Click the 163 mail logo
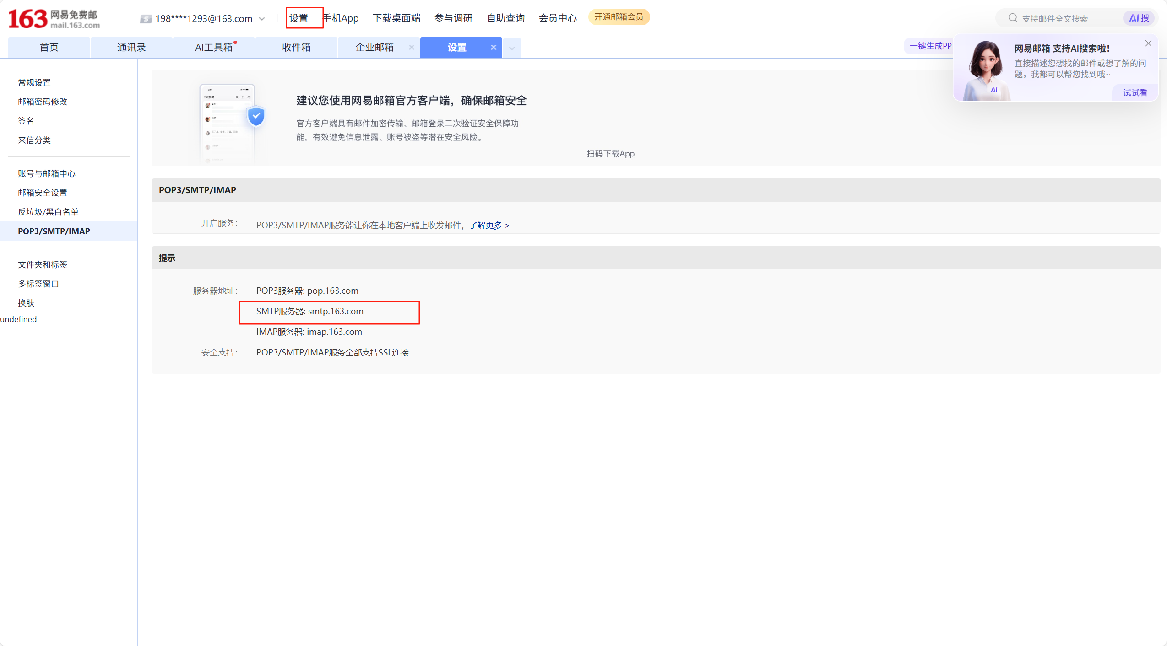Viewport: 1167px width, 646px height. (54, 19)
